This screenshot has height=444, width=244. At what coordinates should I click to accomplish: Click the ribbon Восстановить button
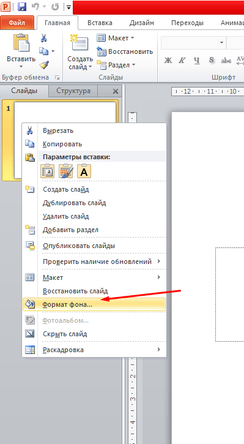tap(124, 51)
